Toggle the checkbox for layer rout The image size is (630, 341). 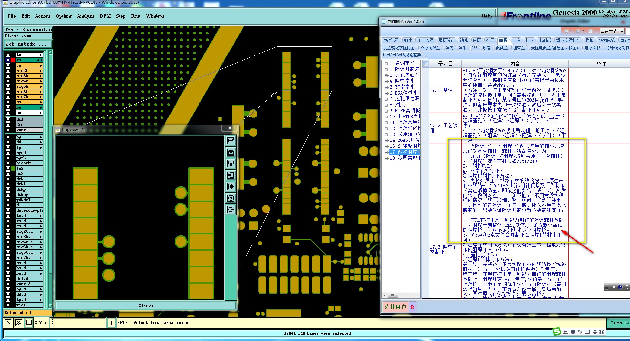pos(8,130)
